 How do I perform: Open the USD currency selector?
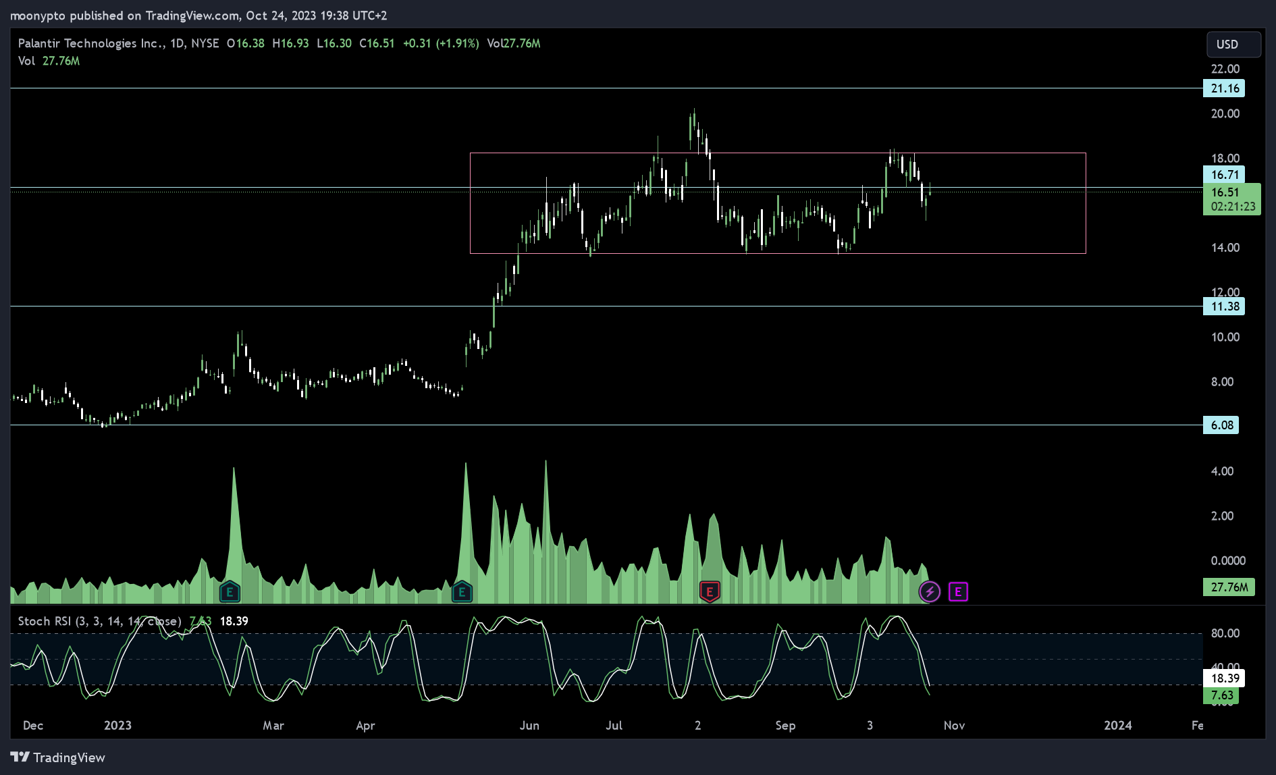1233,45
